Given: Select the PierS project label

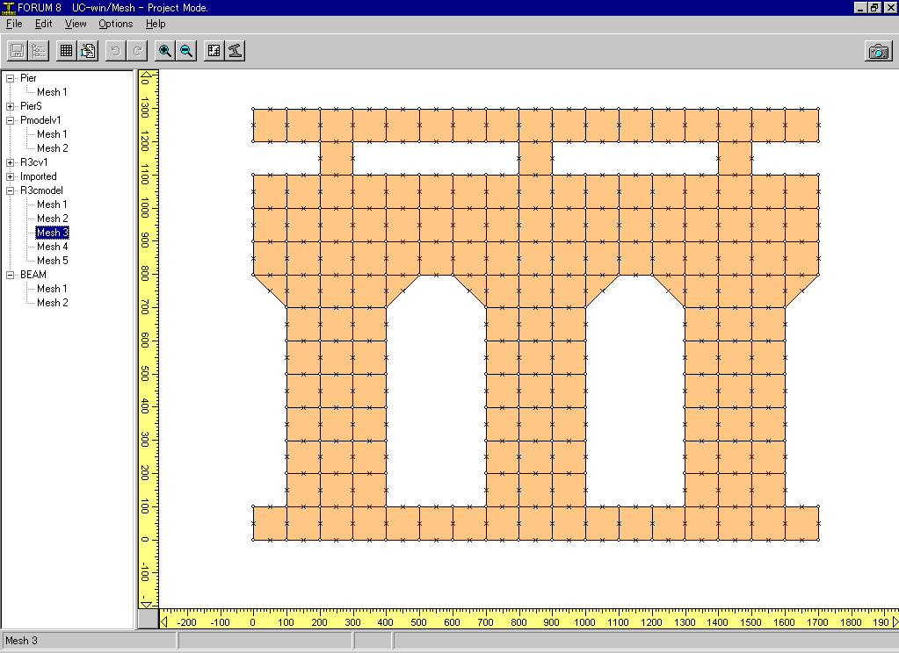Looking at the screenshot, I should coord(31,106).
